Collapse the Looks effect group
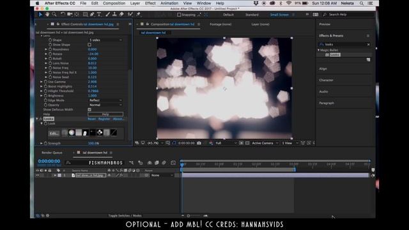This screenshot has height=230, width=409. pos(37,119)
